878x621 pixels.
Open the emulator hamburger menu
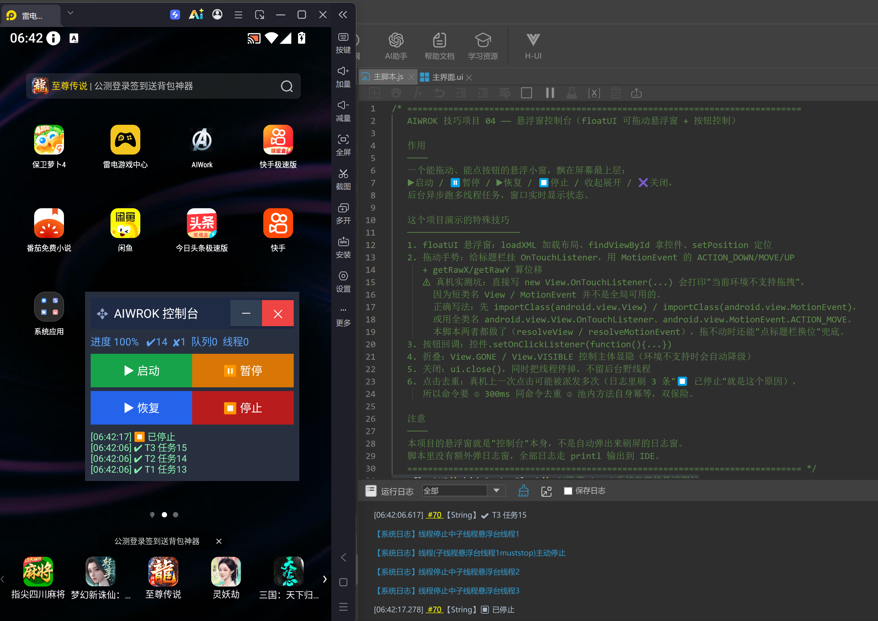(x=238, y=15)
